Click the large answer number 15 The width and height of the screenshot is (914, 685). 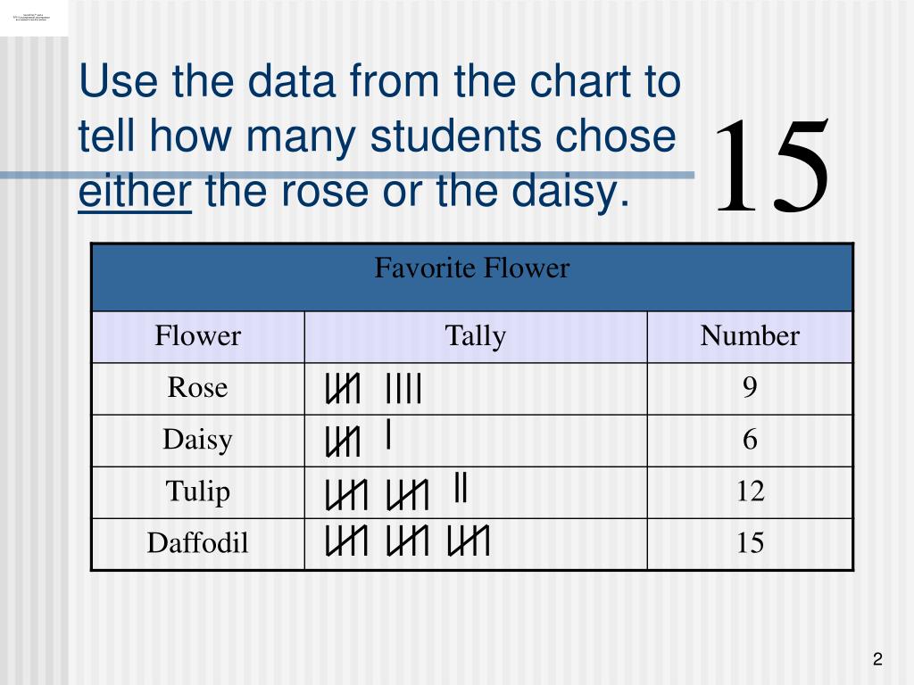(x=771, y=165)
